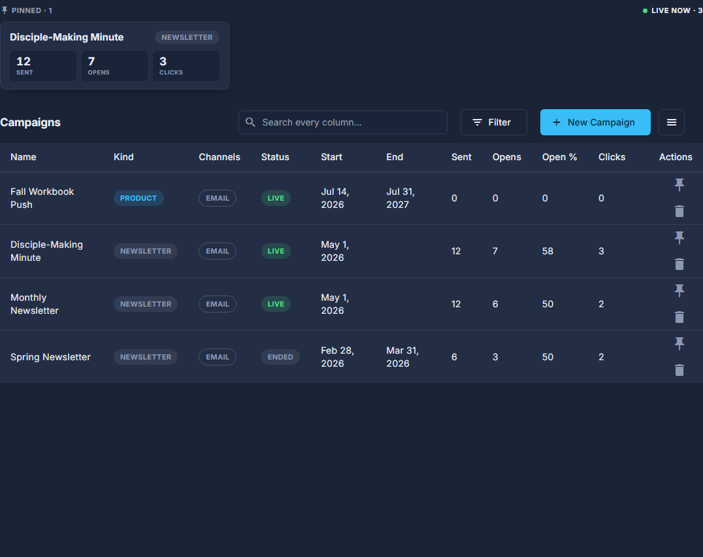Open the Spring Newsletter campaign name

tap(51, 357)
